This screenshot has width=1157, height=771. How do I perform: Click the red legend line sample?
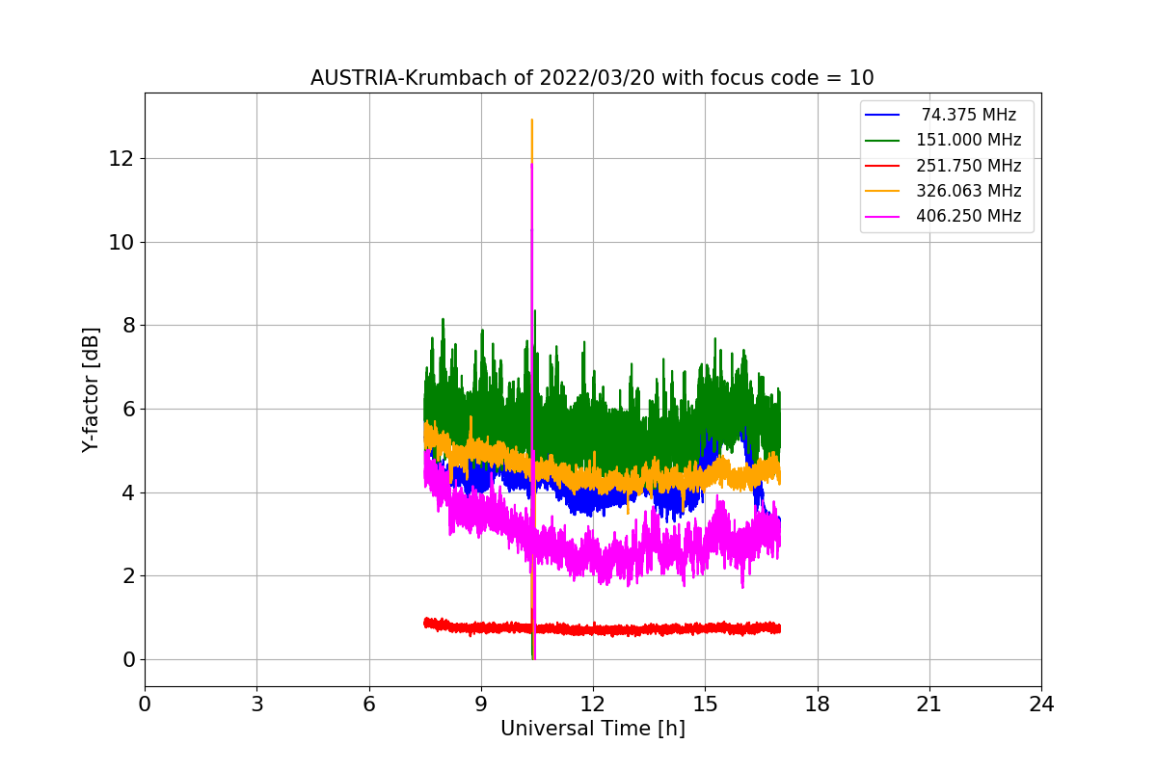click(882, 166)
